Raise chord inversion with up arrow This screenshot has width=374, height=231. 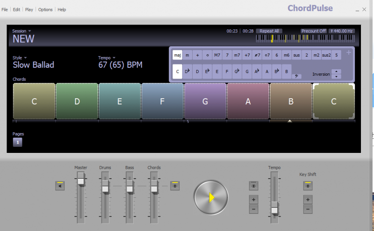pos(336,72)
